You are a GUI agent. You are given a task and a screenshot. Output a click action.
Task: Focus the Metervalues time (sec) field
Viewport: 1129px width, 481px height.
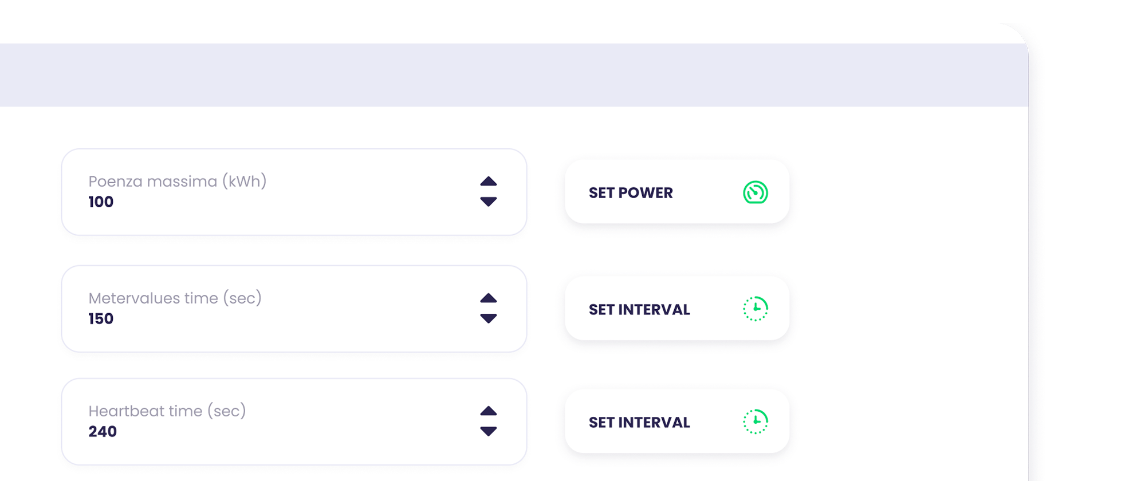[294, 309]
